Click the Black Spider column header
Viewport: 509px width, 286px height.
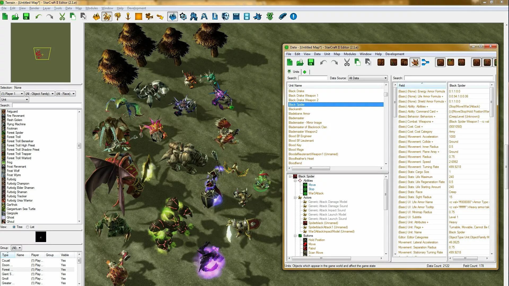coord(469,86)
